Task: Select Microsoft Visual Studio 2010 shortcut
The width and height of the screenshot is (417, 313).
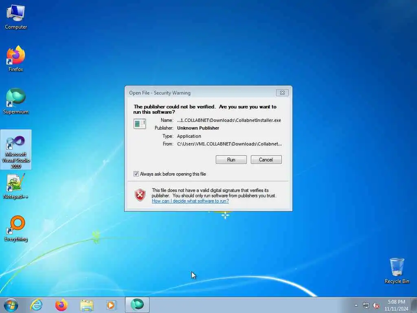Action: click(x=16, y=150)
